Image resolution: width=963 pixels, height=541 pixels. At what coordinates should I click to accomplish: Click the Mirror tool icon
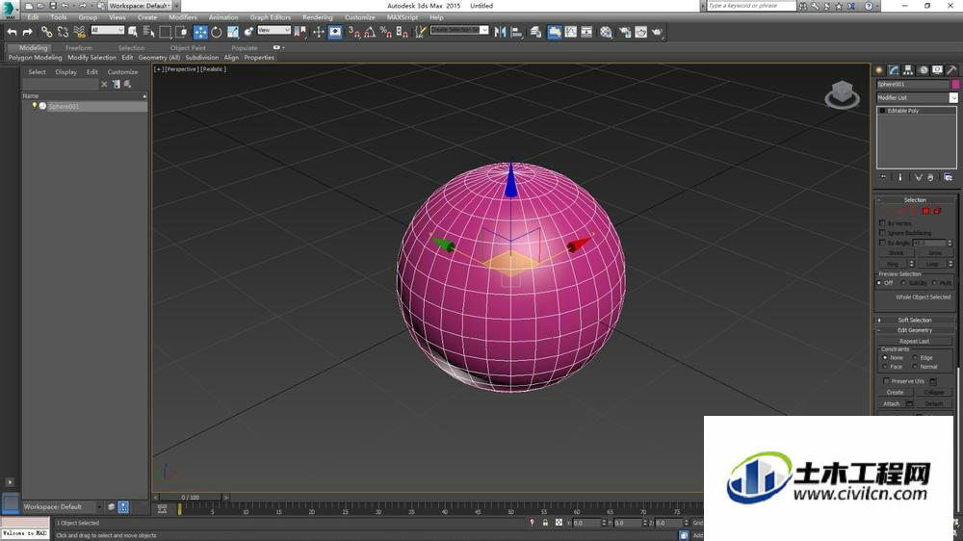pos(500,32)
